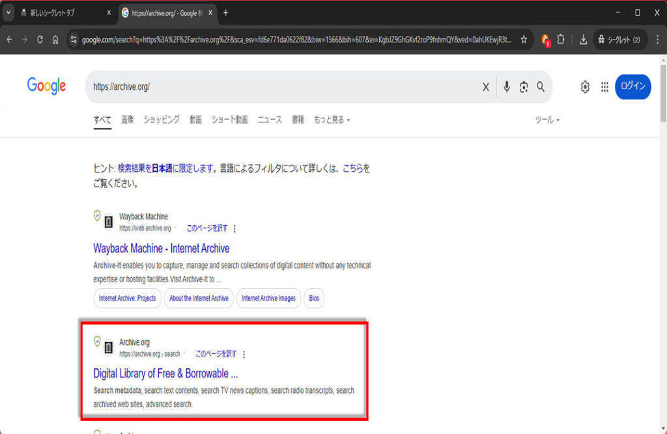Viewport: 667px width, 434px height.
Task: Bookmark this page with star icon
Action: (x=524, y=40)
